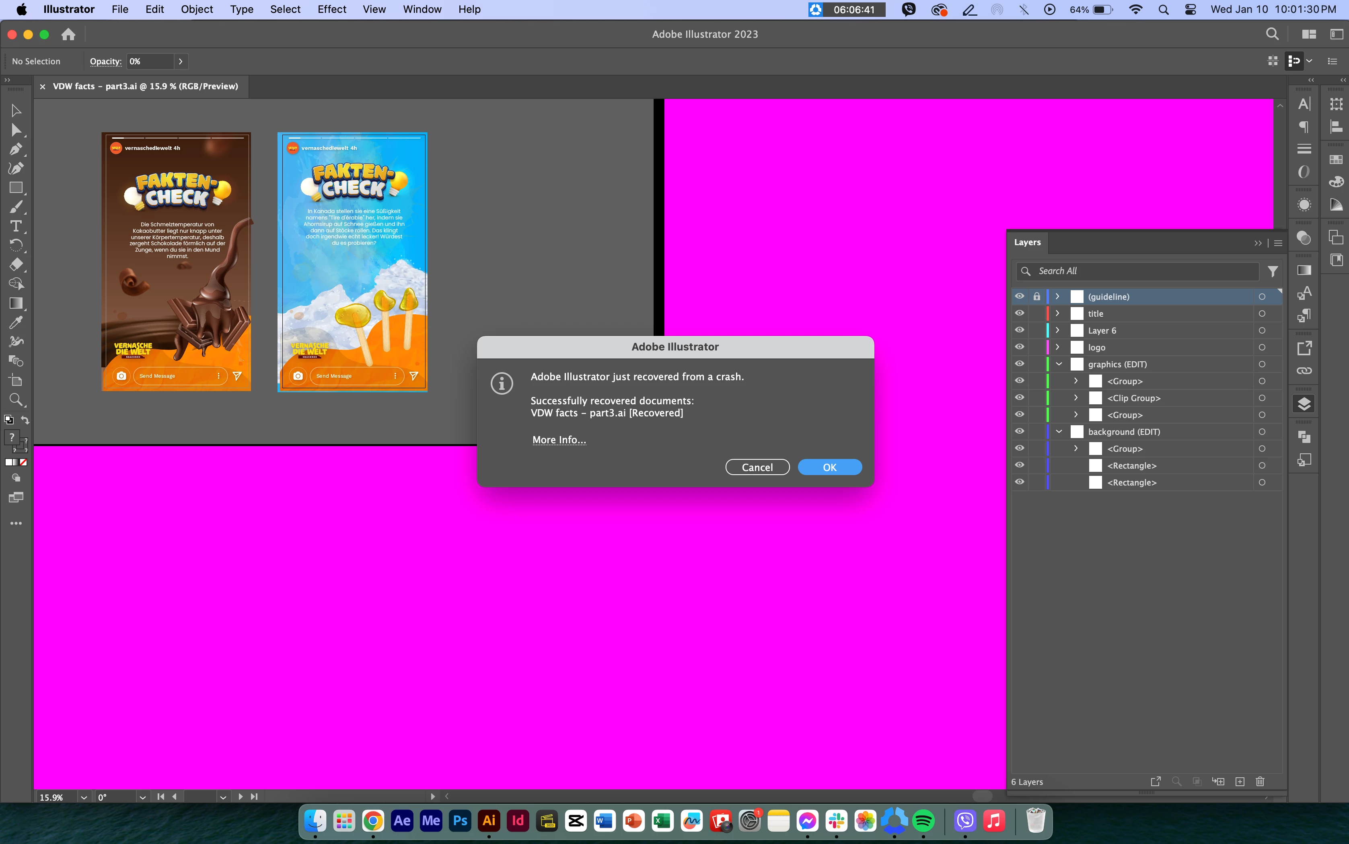Click the Layers panel filter icon
Image resolution: width=1349 pixels, height=844 pixels.
(x=1273, y=271)
